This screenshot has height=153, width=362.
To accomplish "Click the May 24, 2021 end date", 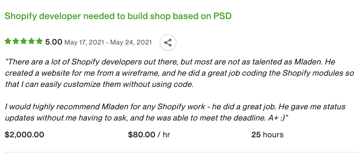I will [131, 42].
